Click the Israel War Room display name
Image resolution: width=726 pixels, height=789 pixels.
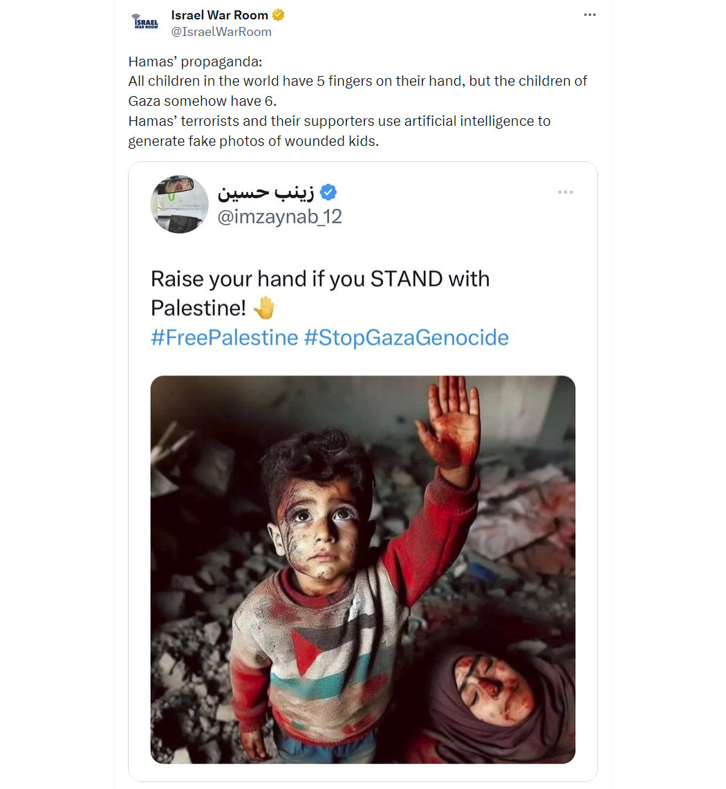click(219, 15)
